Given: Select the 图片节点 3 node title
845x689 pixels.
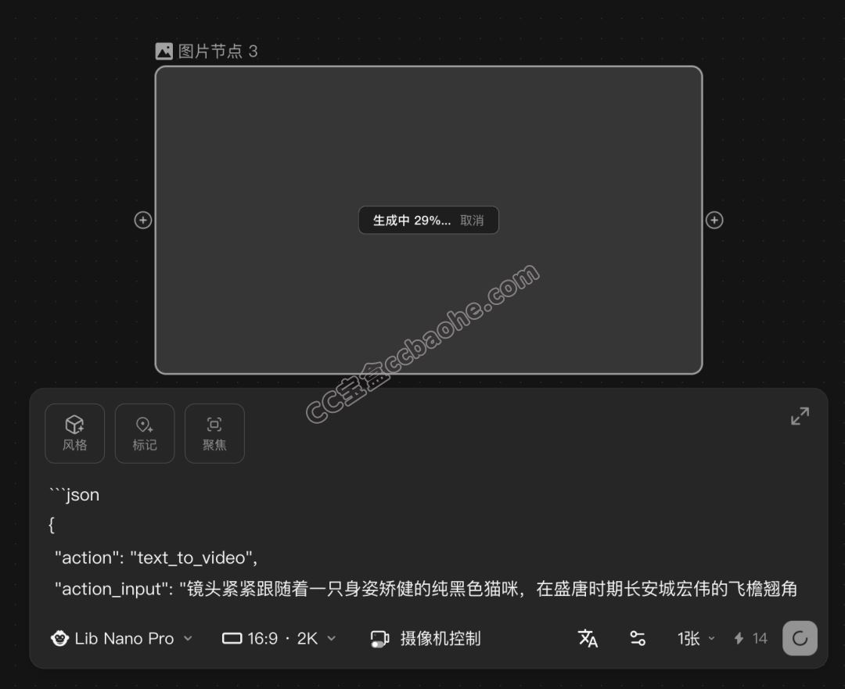Looking at the screenshot, I should coord(218,51).
